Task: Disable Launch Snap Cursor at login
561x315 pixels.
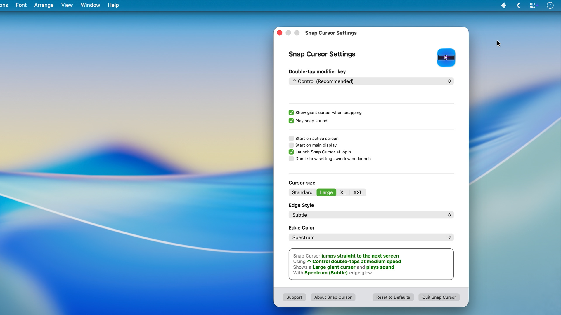Action: click(x=291, y=152)
